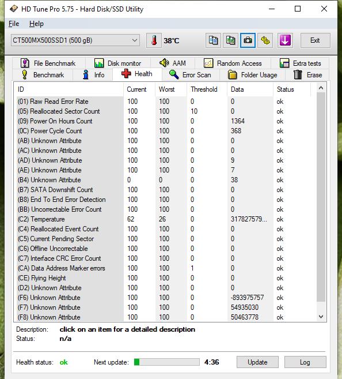Switch to the Error Scan tab
The width and height of the screenshot is (342, 379).
[x=191, y=74]
